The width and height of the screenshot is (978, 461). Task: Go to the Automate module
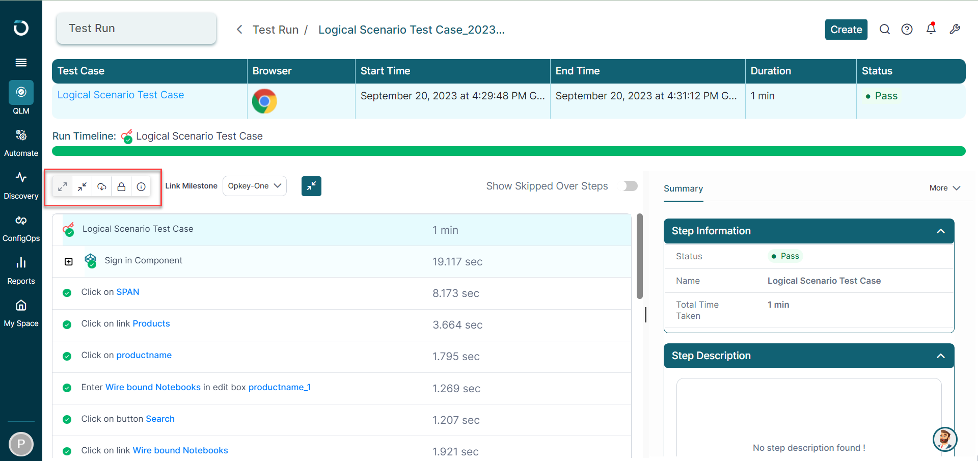(x=21, y=143)
